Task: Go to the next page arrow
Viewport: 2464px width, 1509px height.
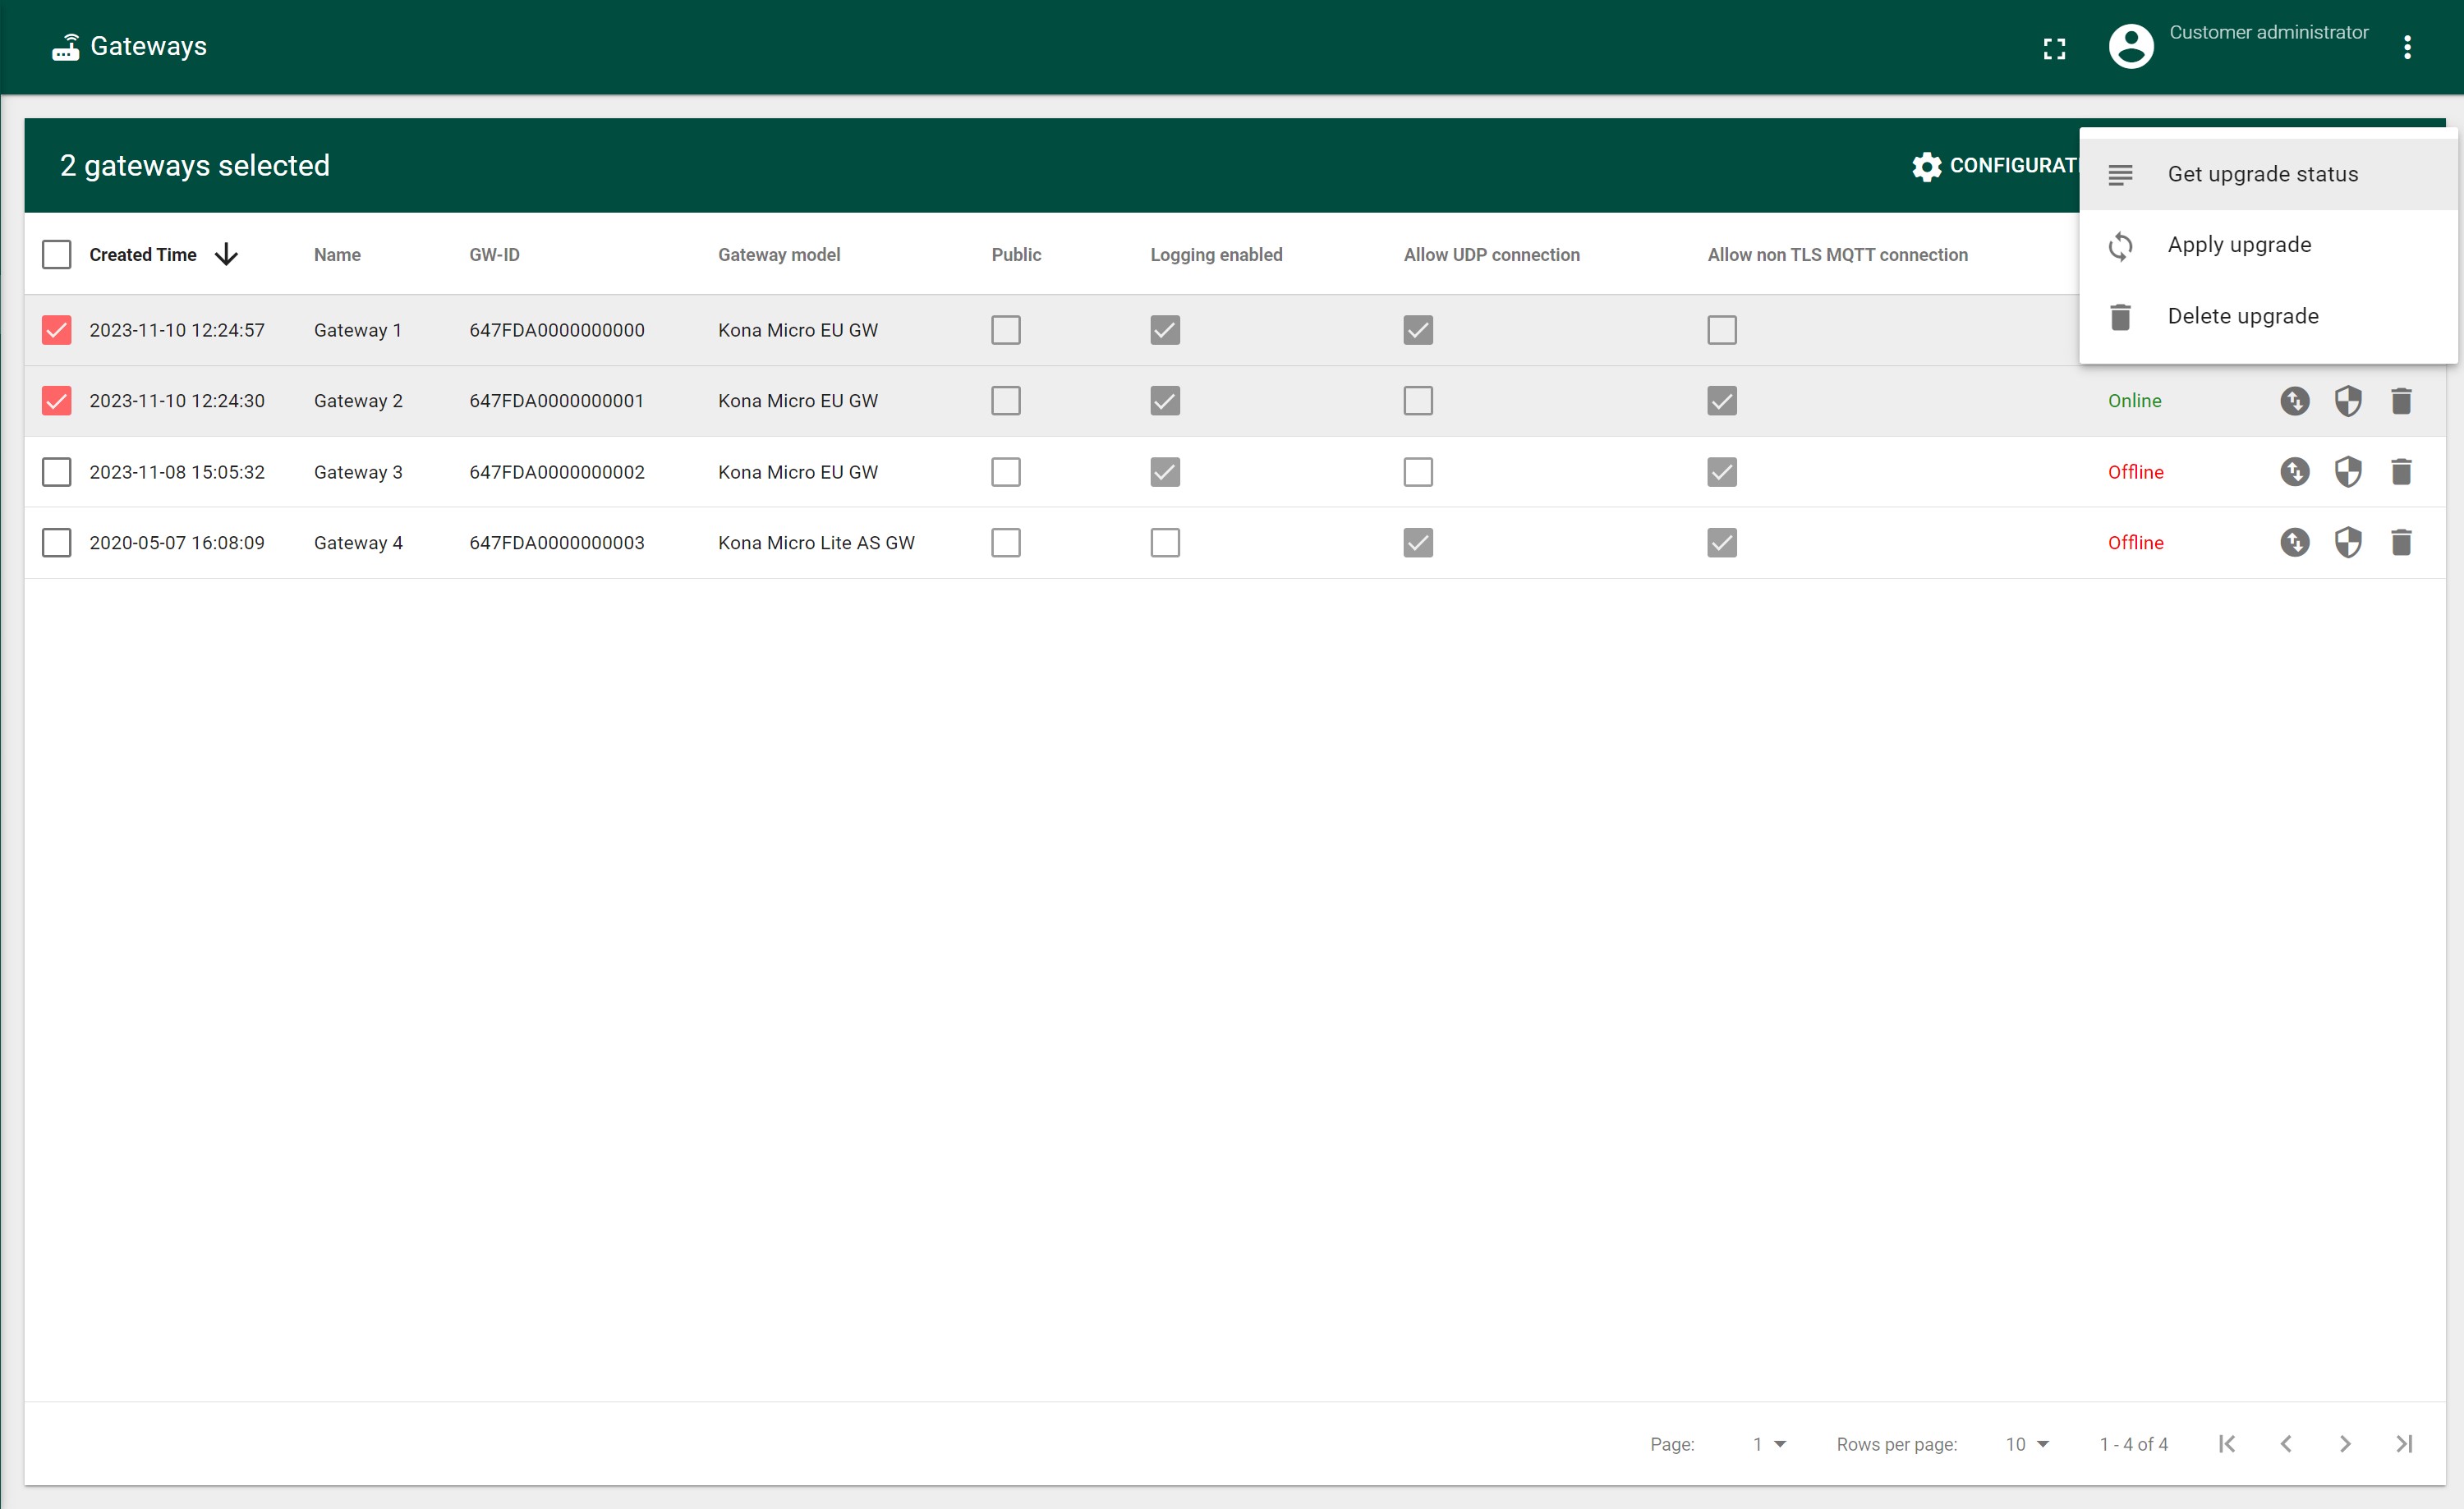Action: click(2344, 1444)
